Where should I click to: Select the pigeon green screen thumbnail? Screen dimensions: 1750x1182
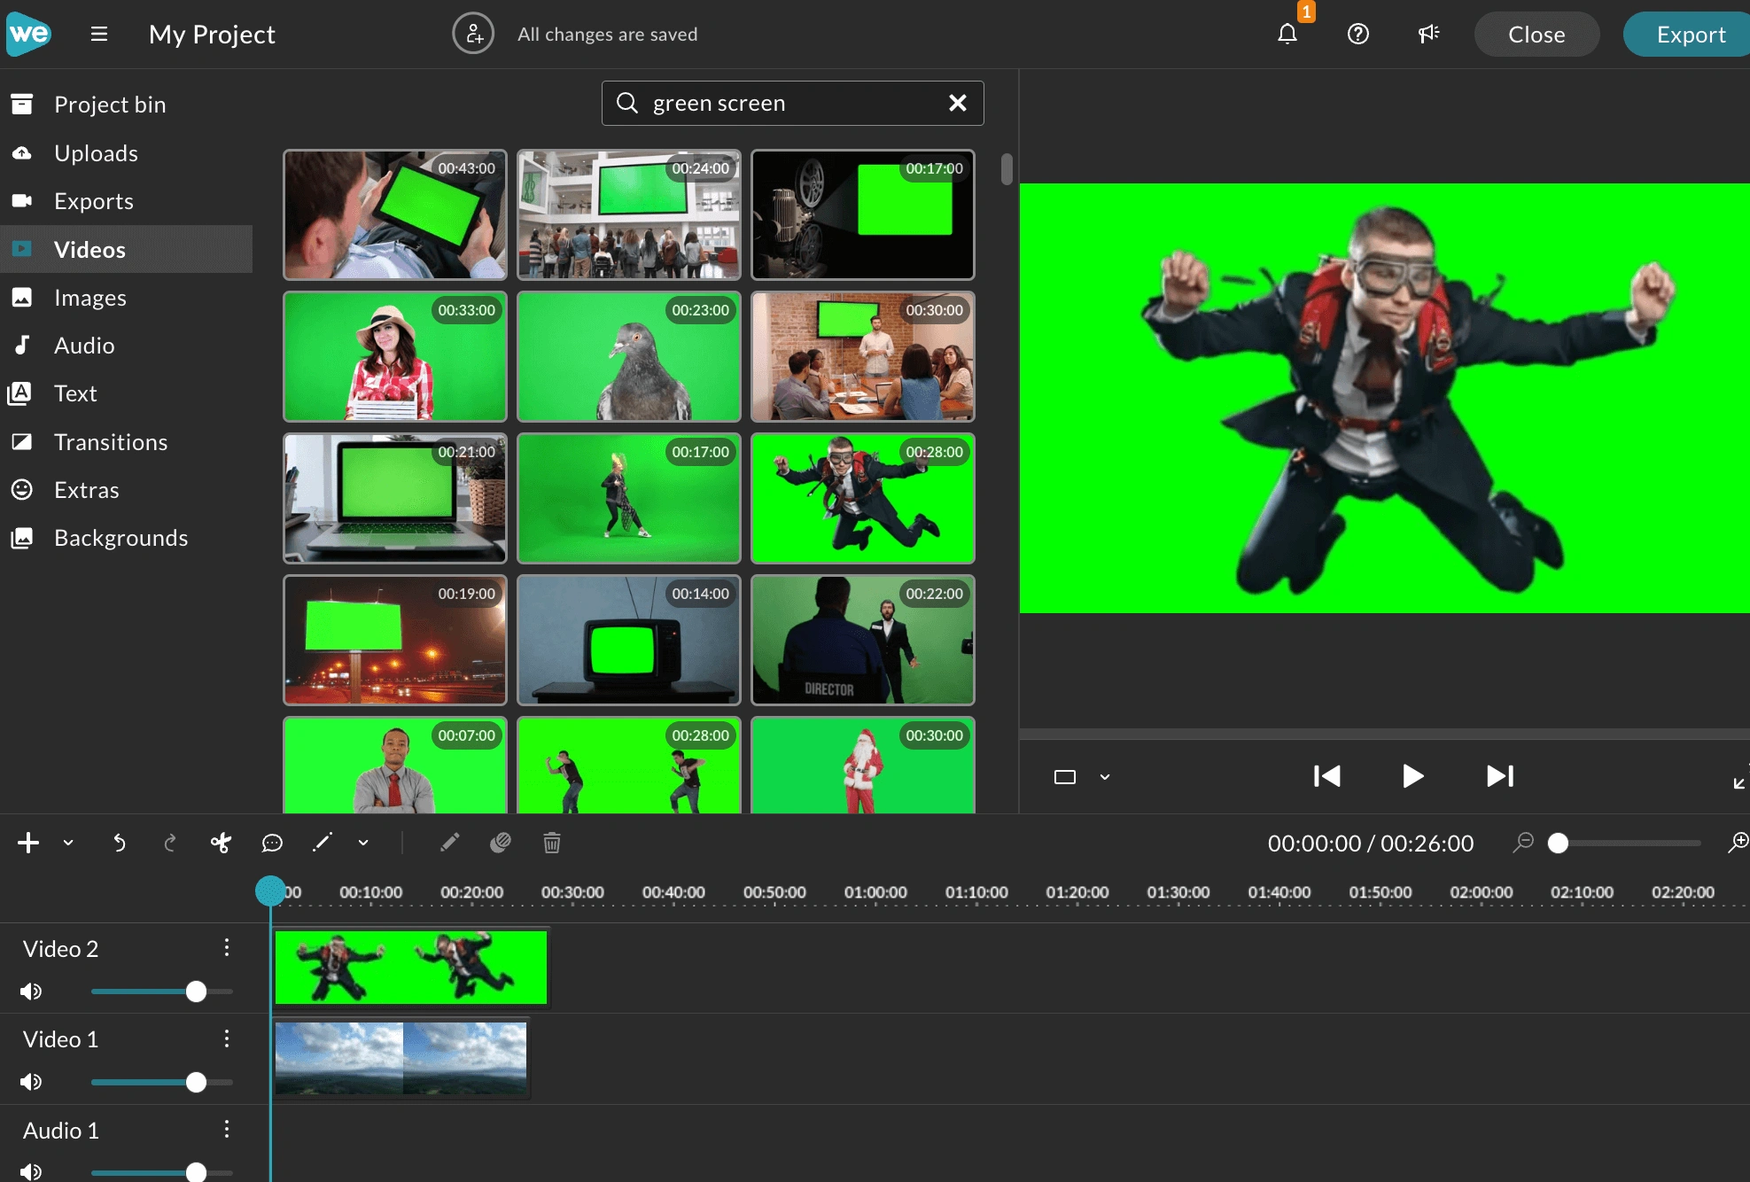coord(628,356)
